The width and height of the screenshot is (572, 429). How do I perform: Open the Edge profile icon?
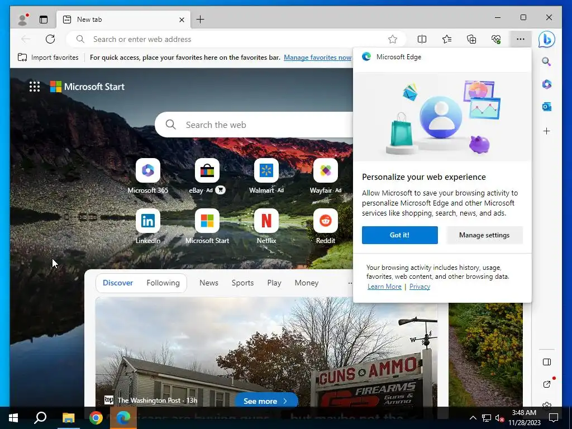23,20
